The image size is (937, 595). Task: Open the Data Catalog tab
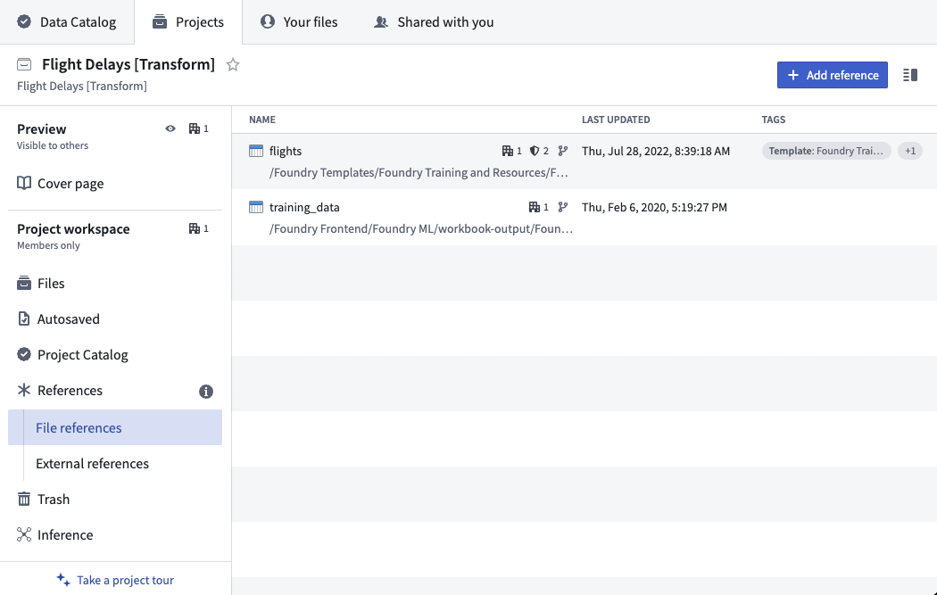(67, 22)
